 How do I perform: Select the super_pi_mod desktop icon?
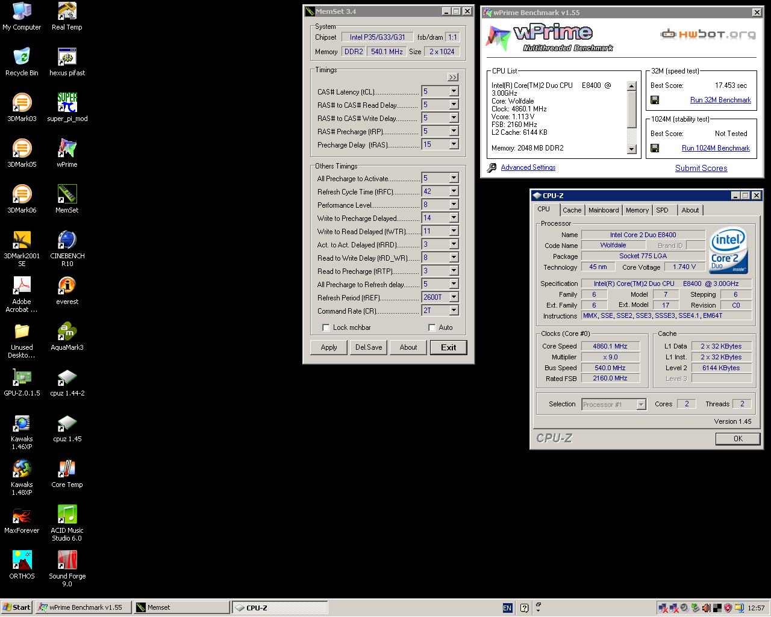tap(67, 108)
